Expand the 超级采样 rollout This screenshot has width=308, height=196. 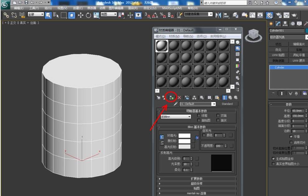pos(196,184)
